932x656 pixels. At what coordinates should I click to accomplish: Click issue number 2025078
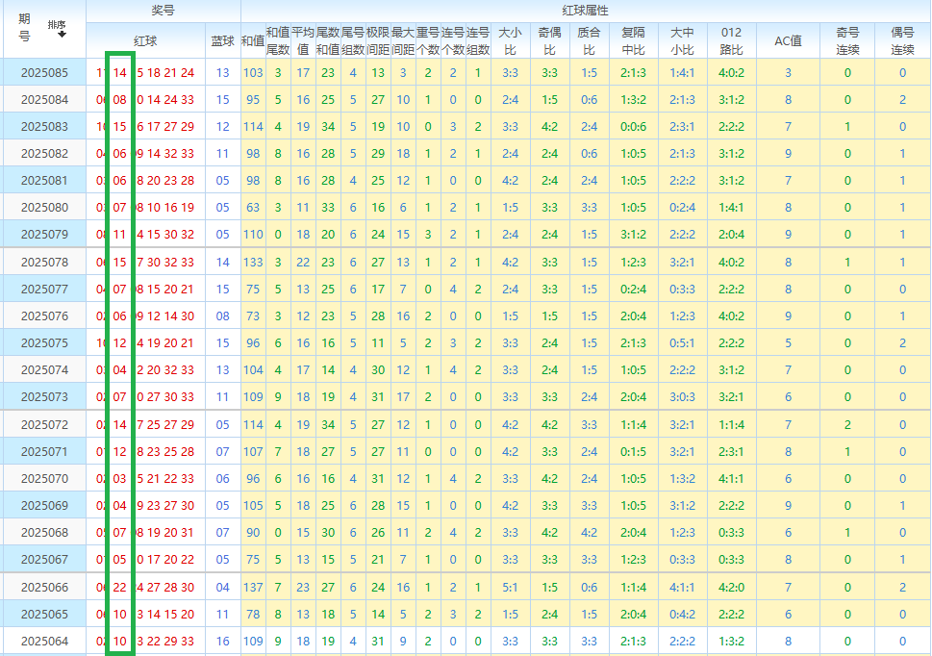[44, 262]
